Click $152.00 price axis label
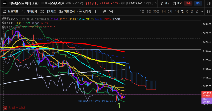 207,51
